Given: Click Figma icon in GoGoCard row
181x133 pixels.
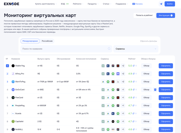Looking at the screenshot, I should click(x=118, y=90).
